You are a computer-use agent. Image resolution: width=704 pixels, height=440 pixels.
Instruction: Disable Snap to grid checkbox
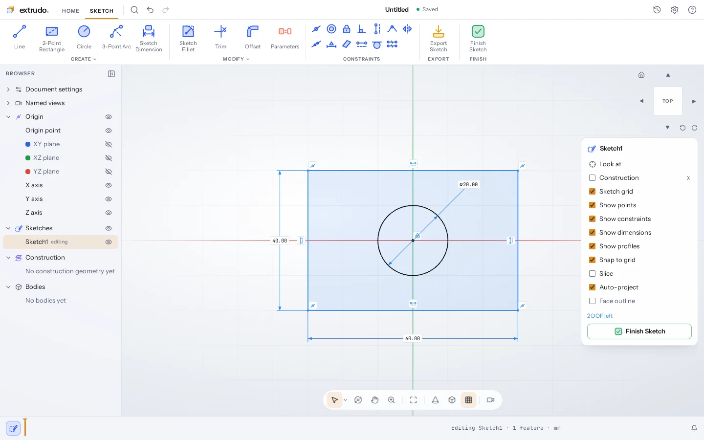[592, 260]
